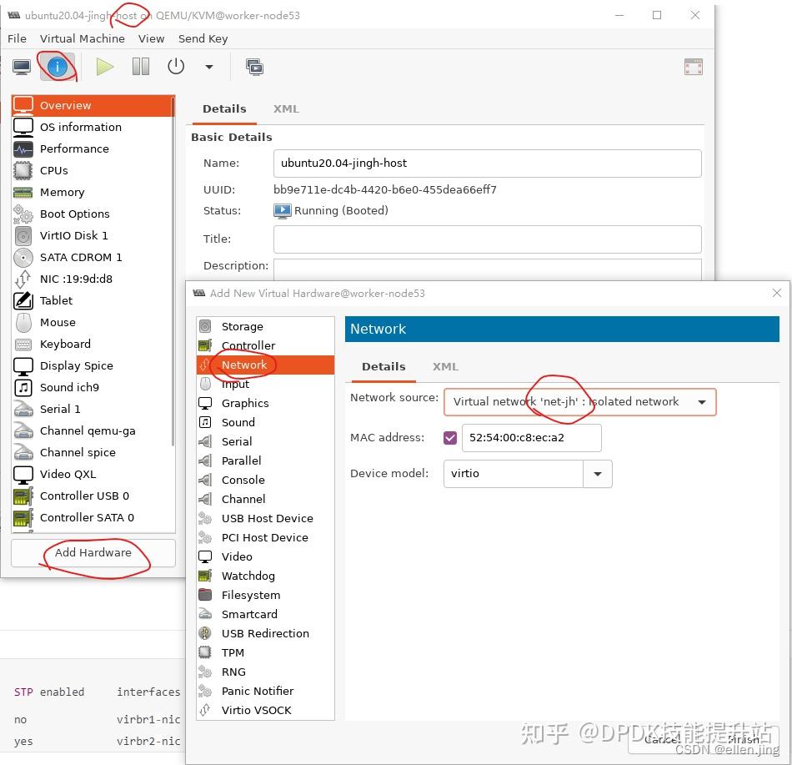Select OS information in the hardware list
The image size is (792, 765).
92,128
